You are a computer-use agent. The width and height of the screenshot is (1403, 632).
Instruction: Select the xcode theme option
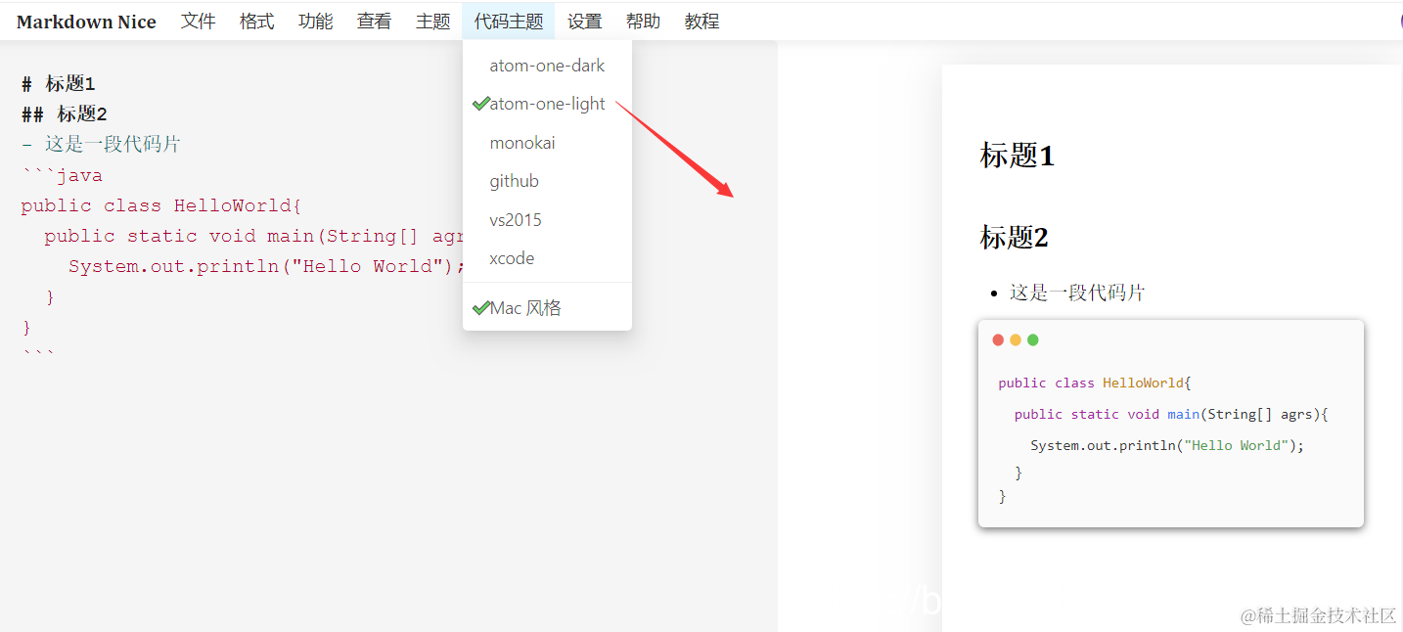coord(512,258)
